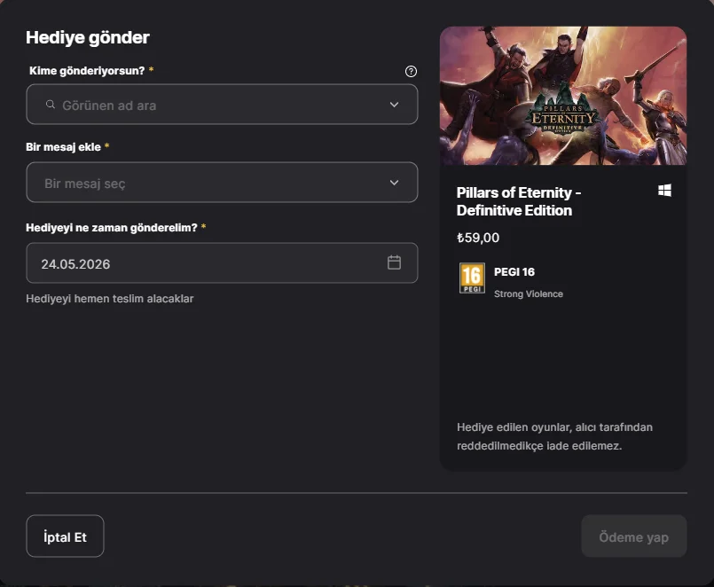Click the help question mark icon
714x587 pixels.
click(411, 71)
